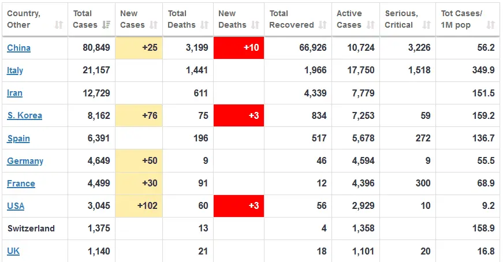Sort Serious, Critical column via icon

(426, 25)
